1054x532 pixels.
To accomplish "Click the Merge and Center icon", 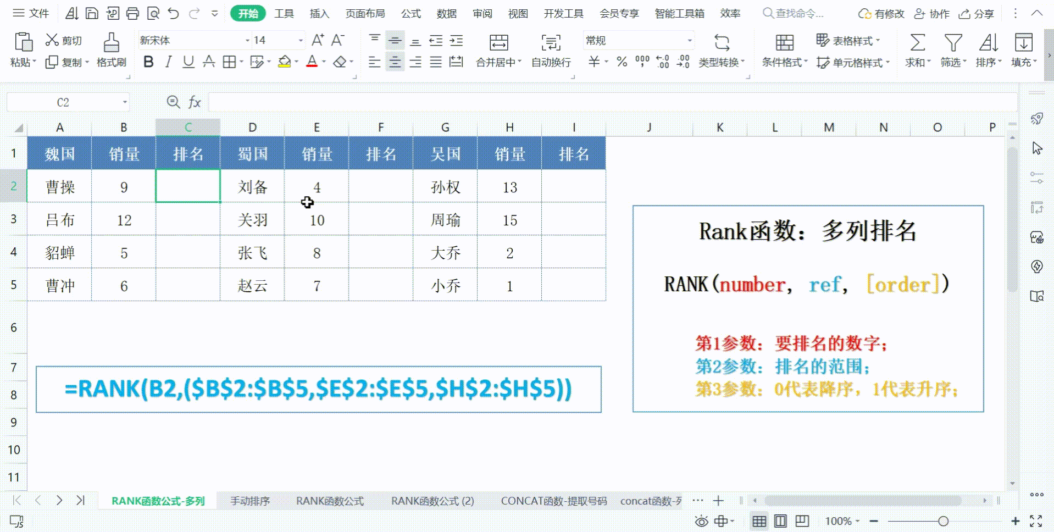I will click(x=498, y=42).
